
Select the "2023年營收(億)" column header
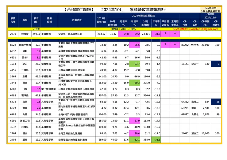(x=101, y=20)
